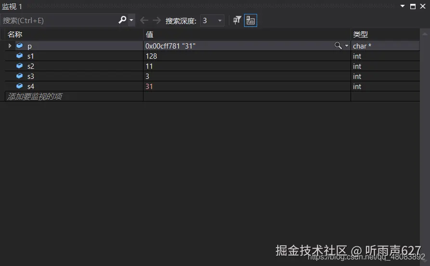430x266 pixels.
Task: Select the value 3 of s3
Action: pos(147,76)
